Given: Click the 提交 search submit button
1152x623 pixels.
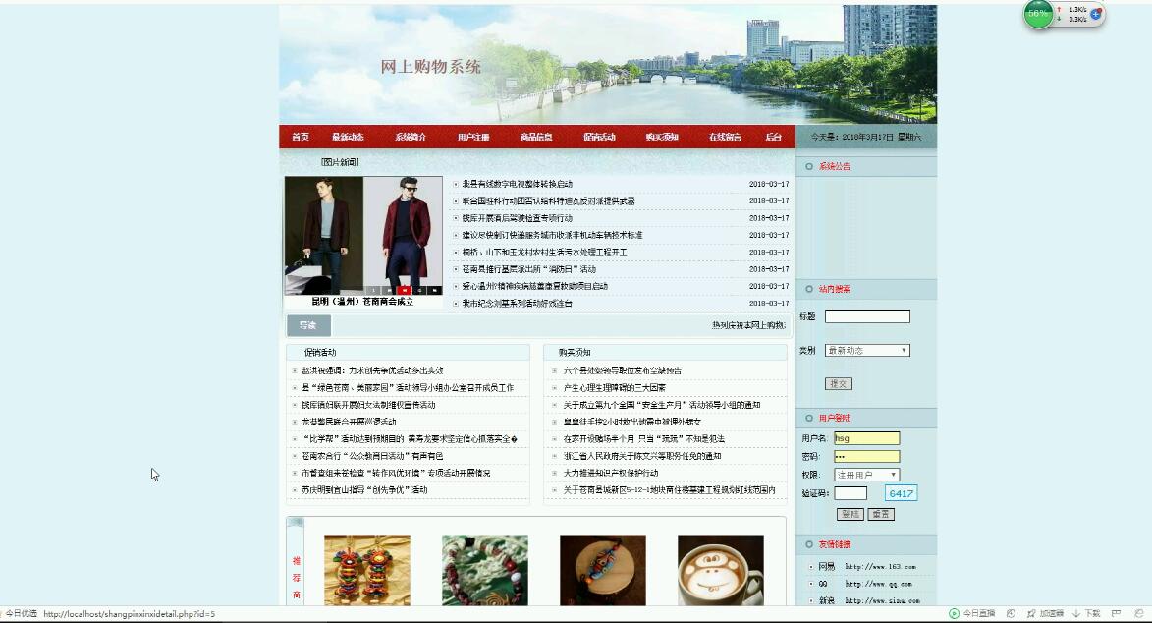Looking at the screenshot, I should (839, 384).
